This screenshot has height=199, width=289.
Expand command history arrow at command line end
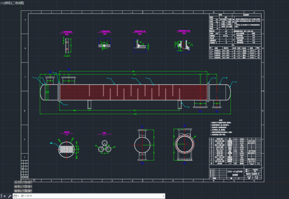coord(163,196)
